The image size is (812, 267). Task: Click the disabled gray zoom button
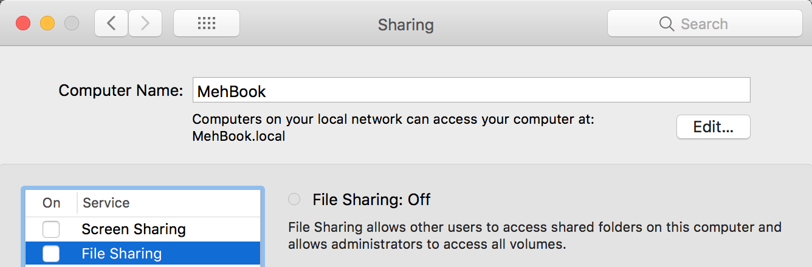[x=72, y=24]
